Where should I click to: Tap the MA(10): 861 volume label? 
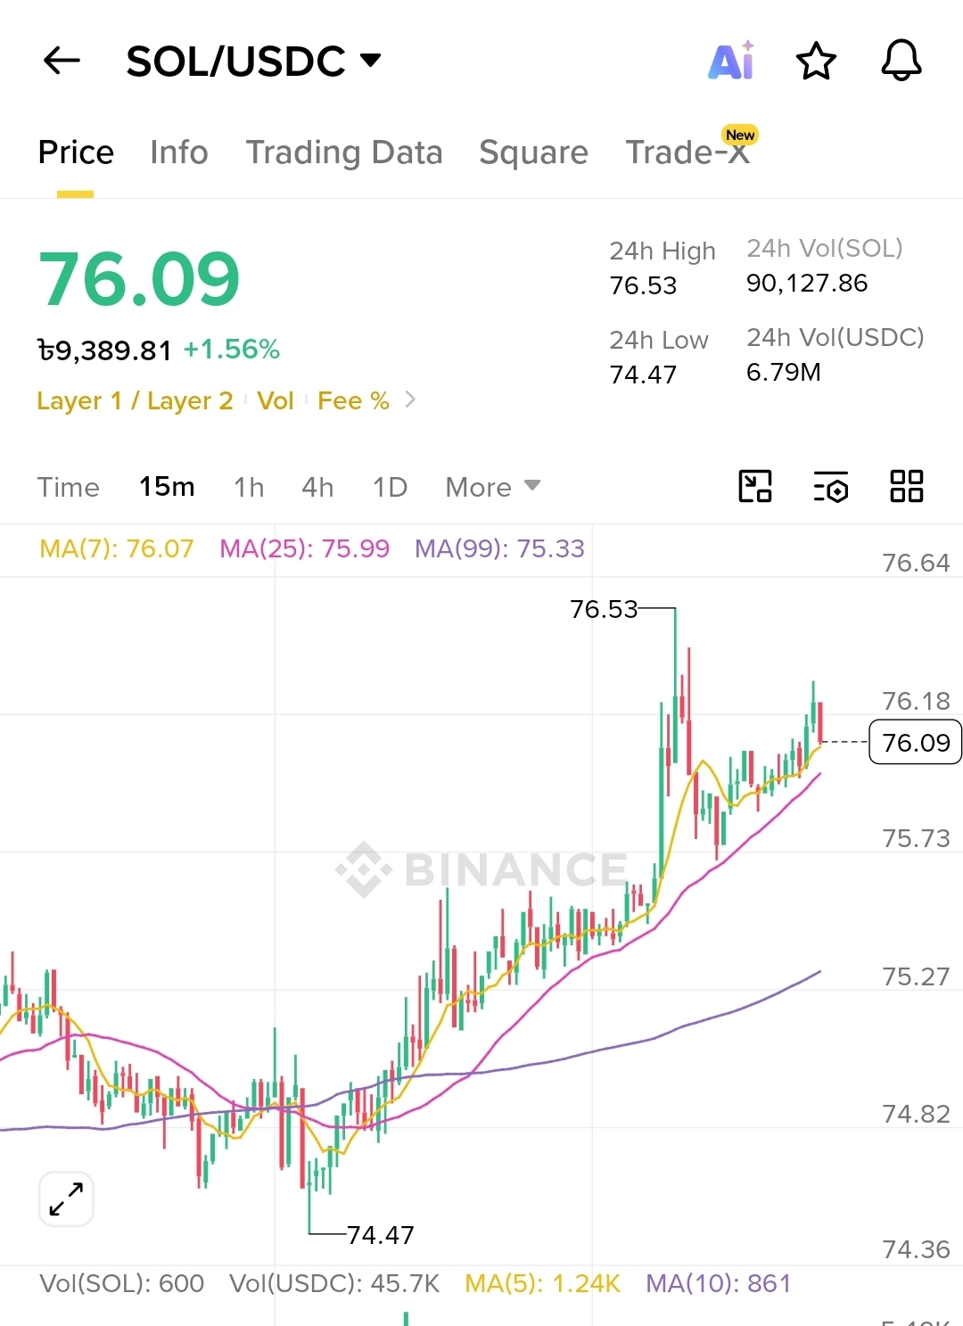[x=719, y=1283]
